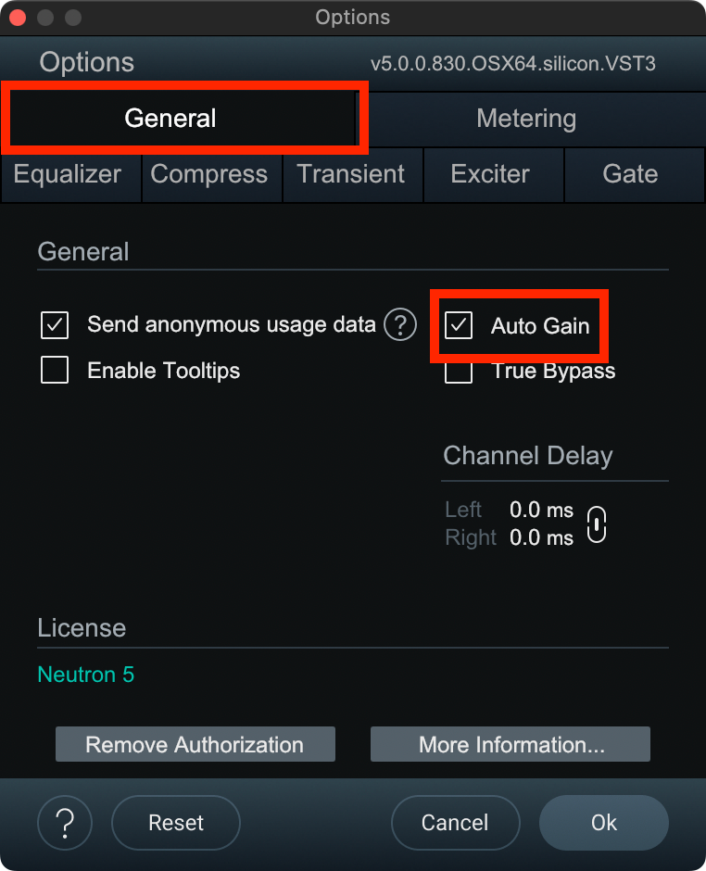This screenshot has height=871, width=706.
Task: Enable Tooltips checkbox
Action: 55,371
